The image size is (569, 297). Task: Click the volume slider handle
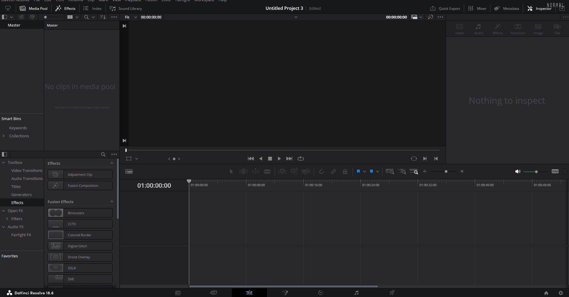click(x=536, y=172)
